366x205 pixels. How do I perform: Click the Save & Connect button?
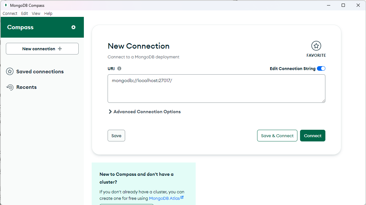(277, 136)
